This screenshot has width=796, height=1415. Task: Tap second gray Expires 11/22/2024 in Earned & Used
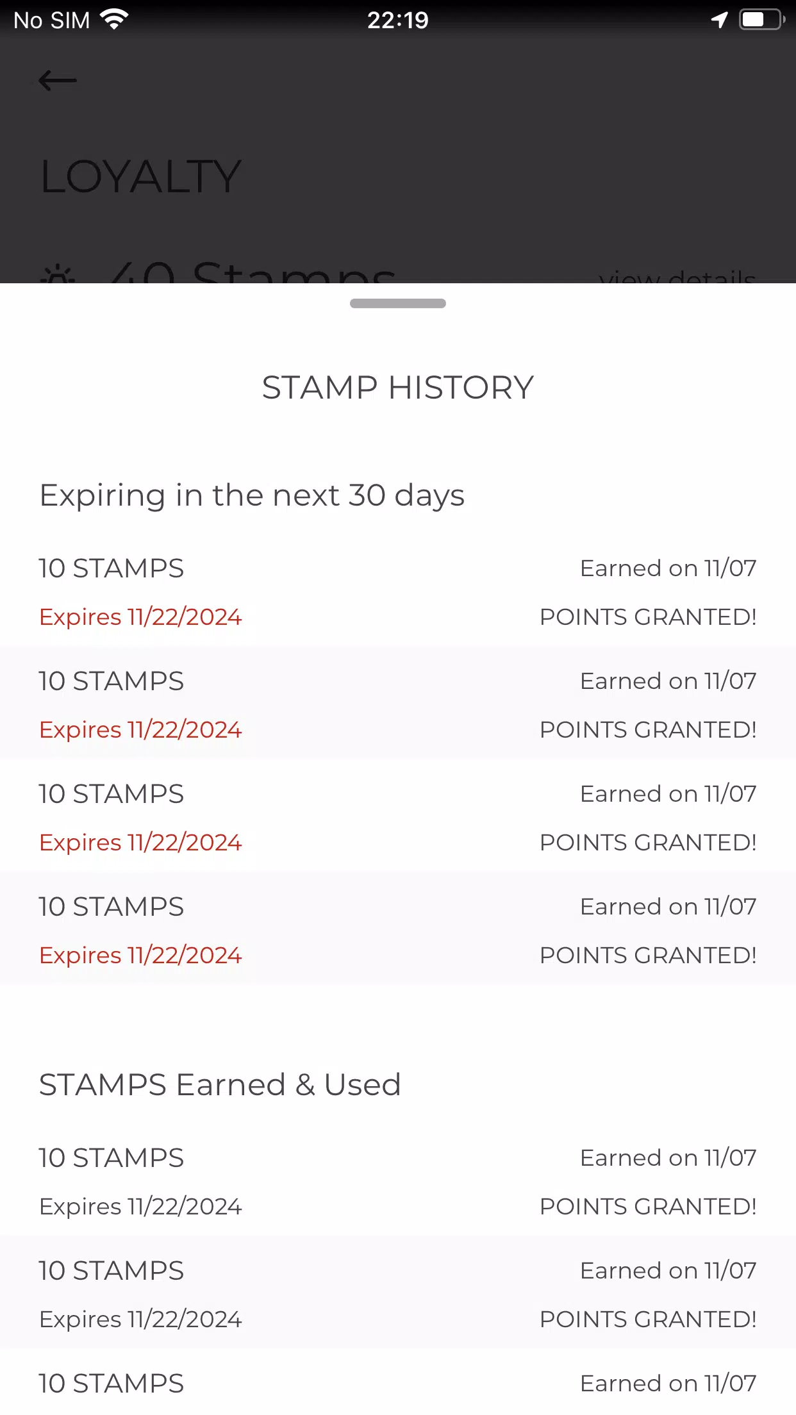140,1320
